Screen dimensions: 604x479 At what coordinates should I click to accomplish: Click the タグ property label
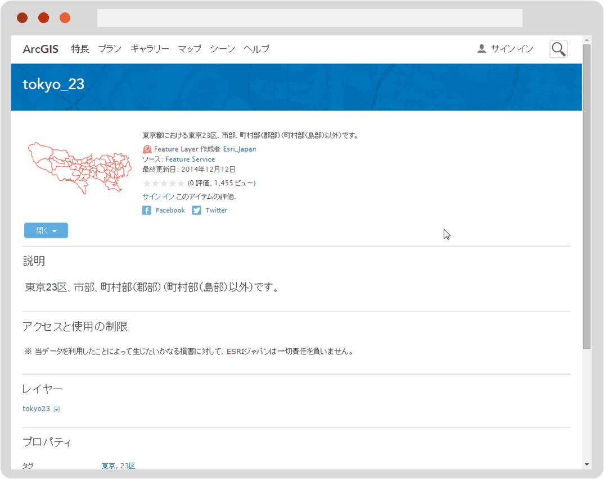click(x=28, y=466)
